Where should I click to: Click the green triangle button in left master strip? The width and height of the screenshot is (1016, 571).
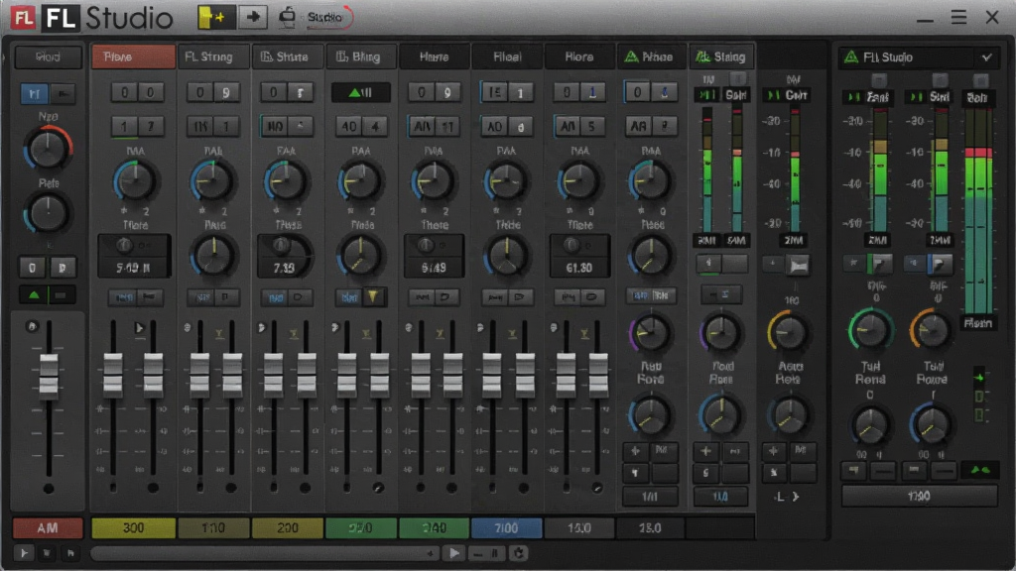[x=34, y=295]
